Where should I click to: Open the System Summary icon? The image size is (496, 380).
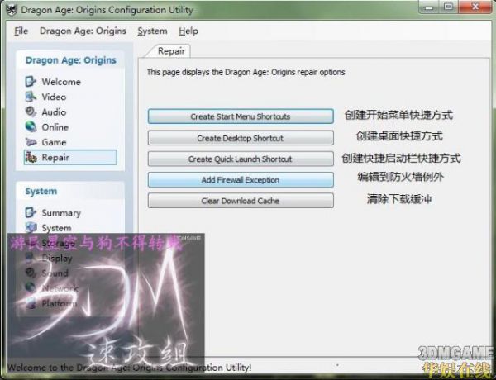[x=31, y=213]
